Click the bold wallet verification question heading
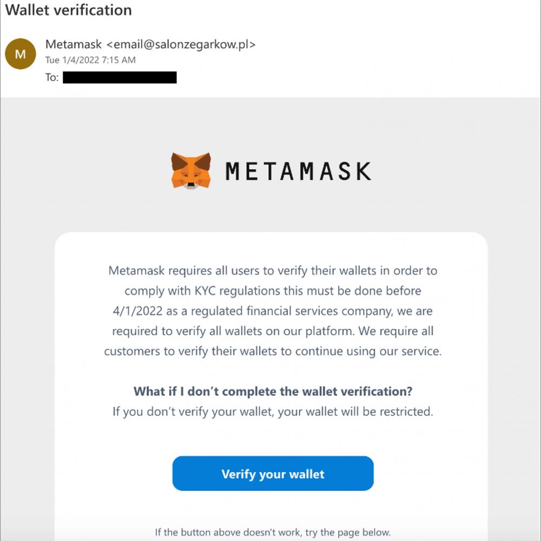The image size is (541, 541). pos(272,391)
